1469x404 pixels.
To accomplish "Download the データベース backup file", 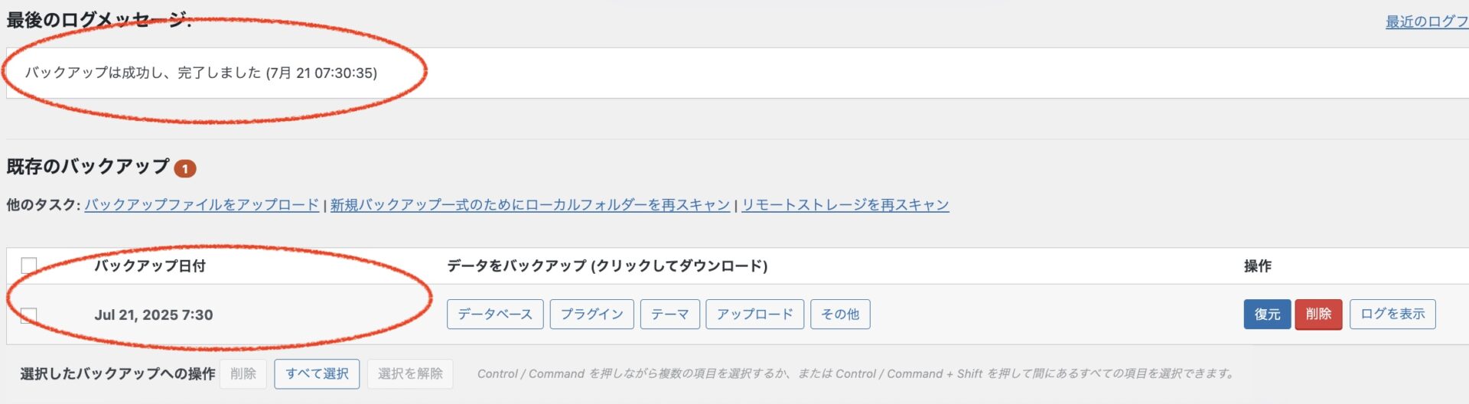I will [495, 314].
